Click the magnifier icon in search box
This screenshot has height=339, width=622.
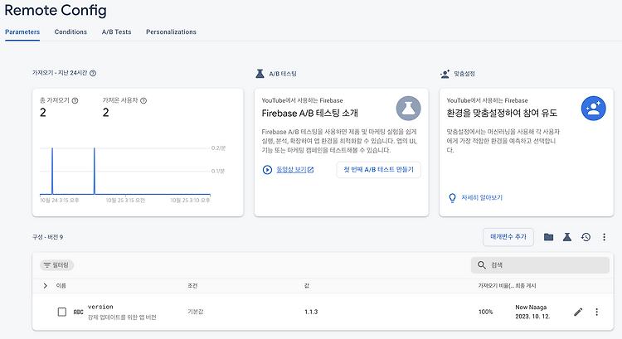point(482,265)
